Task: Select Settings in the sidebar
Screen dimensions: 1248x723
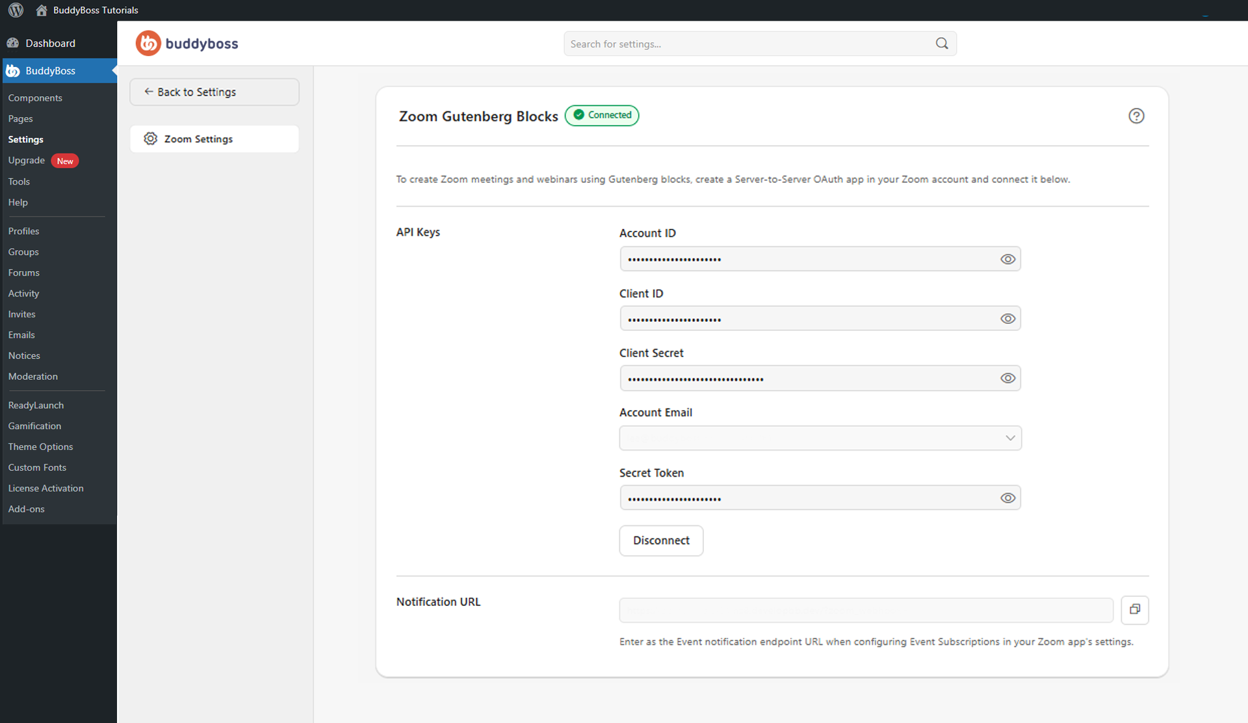Action: (25, 140)
